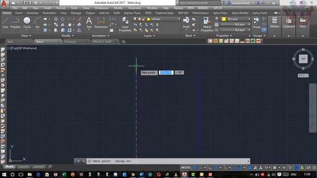Expand the Block panel
The image size is (317, 178).
pos(190,36)
